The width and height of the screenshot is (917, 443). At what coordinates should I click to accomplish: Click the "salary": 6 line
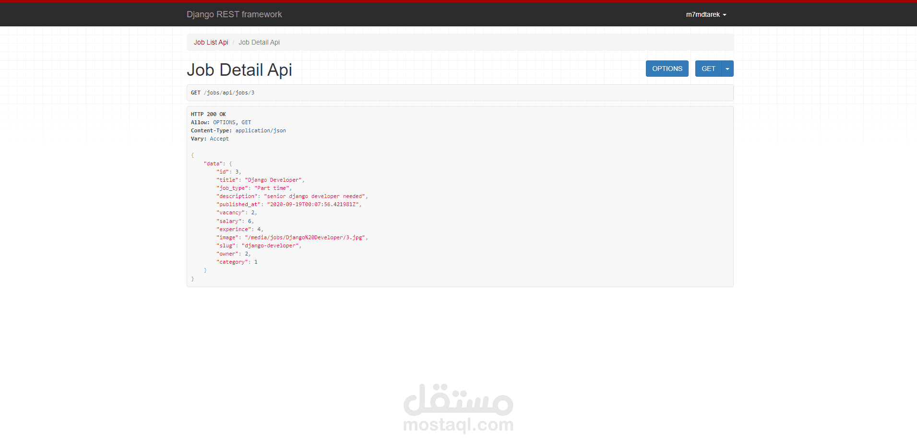tap(235, 221)
